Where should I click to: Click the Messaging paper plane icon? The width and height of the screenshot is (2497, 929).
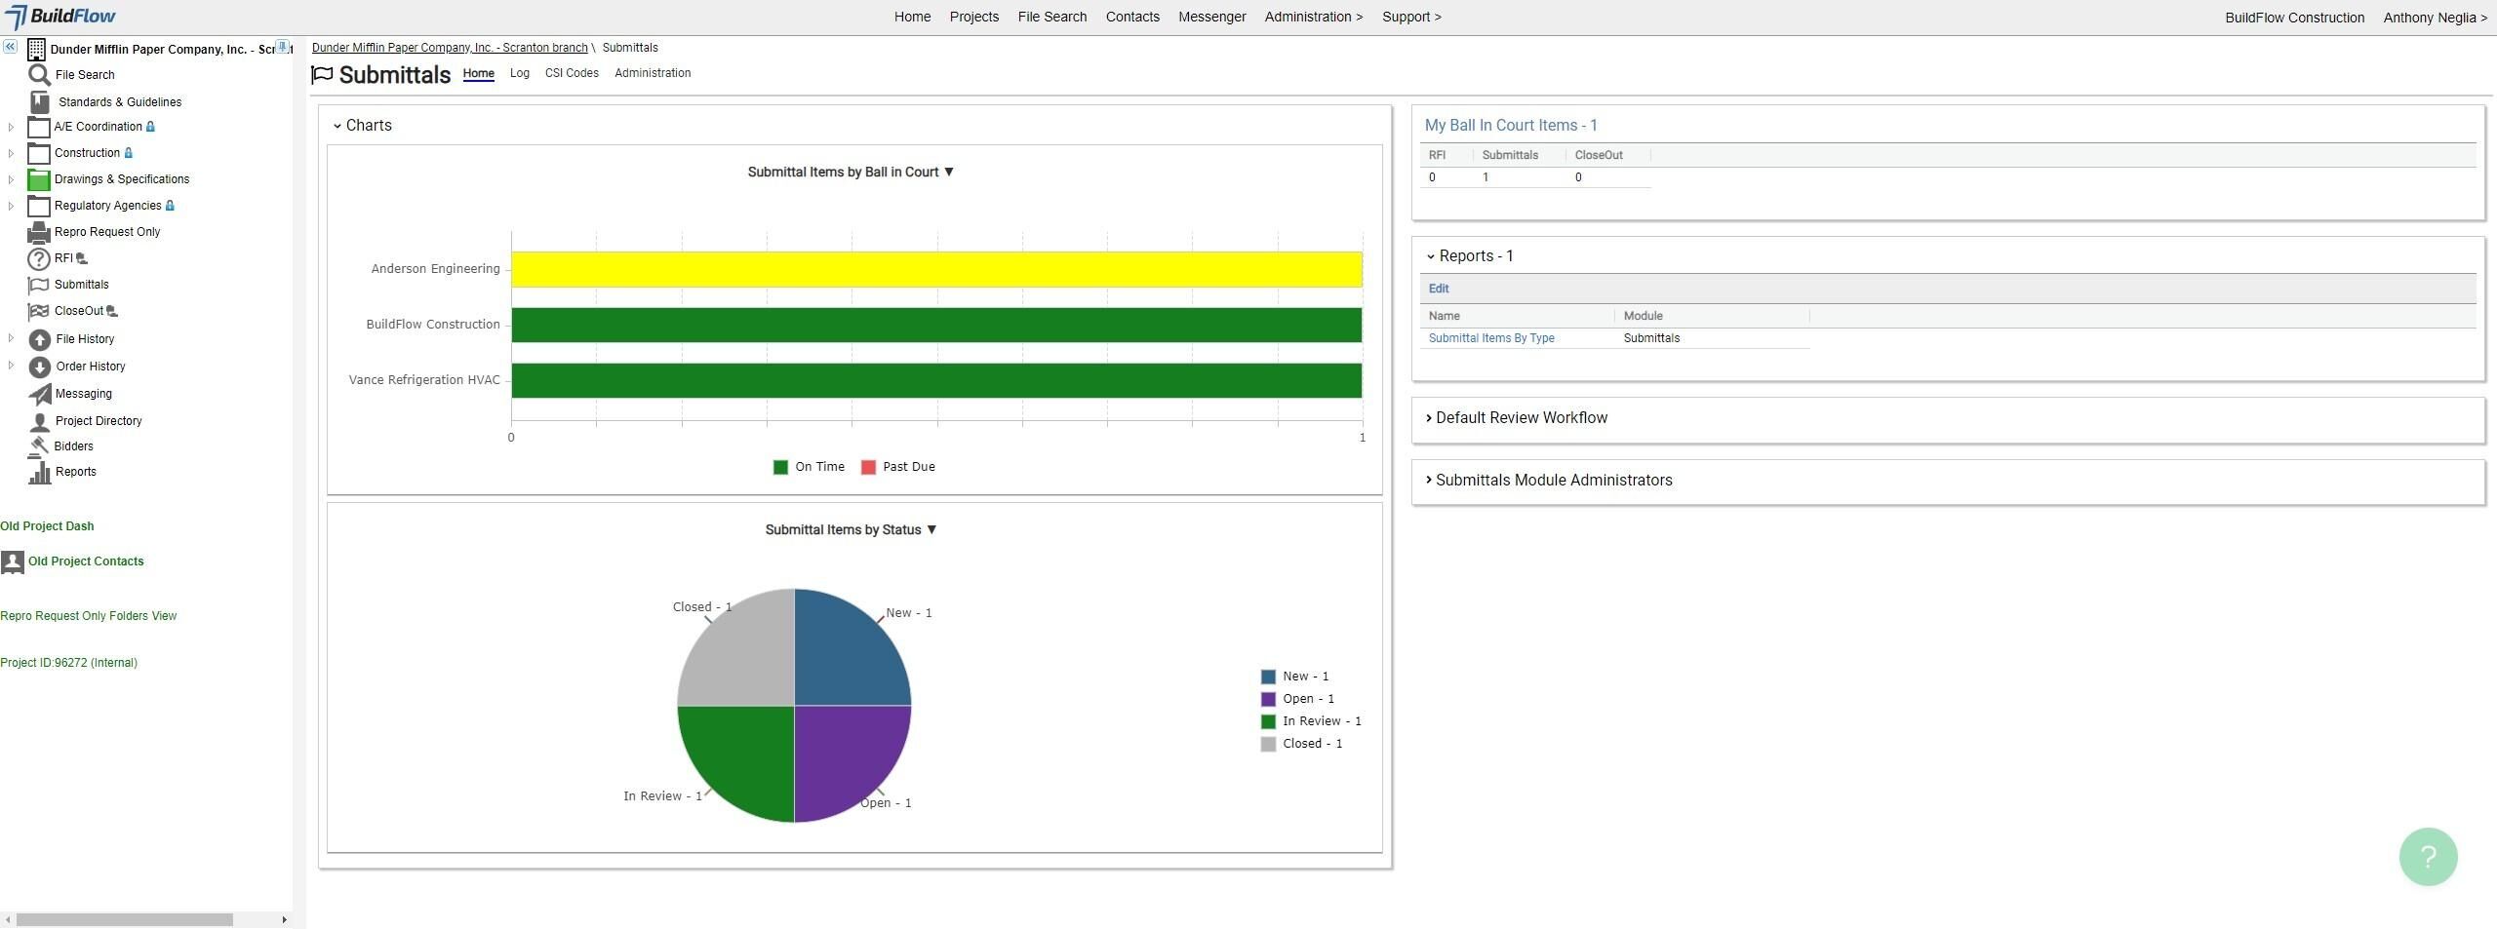(x=40, y=394)
